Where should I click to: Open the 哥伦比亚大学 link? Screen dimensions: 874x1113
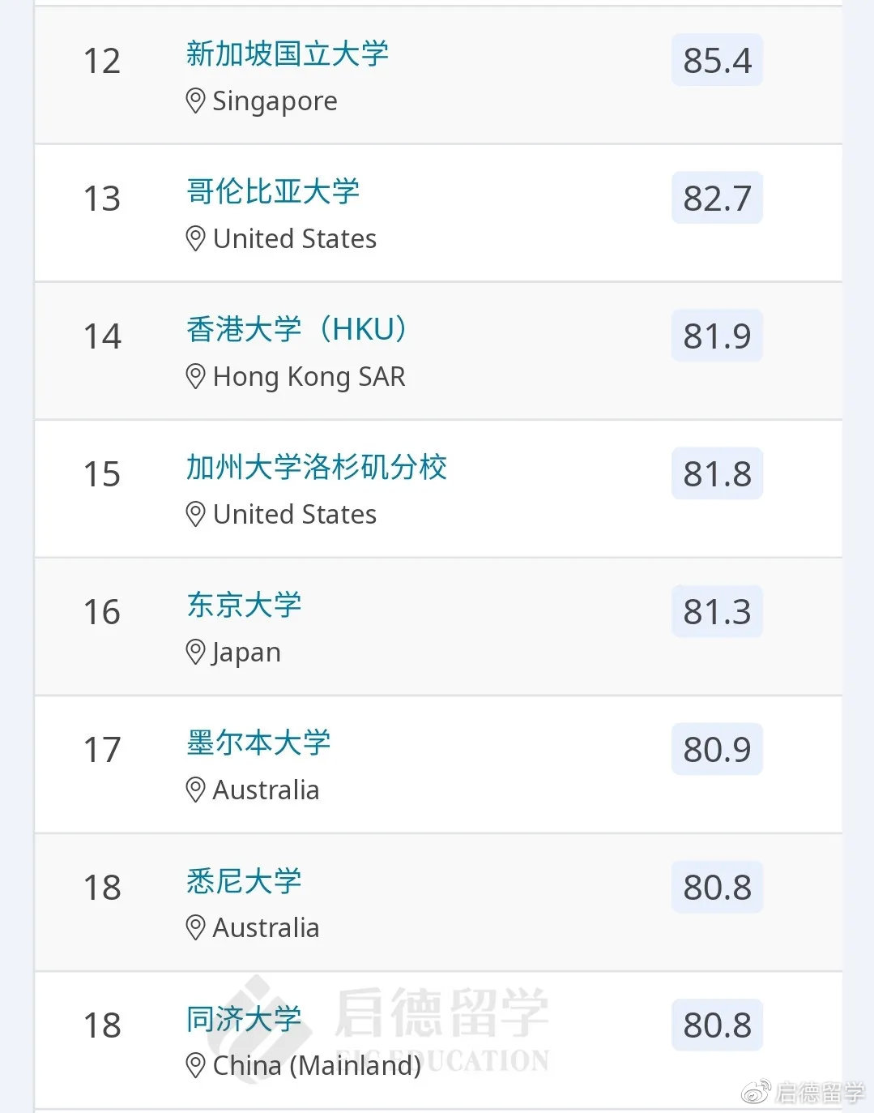pos(273,192)
